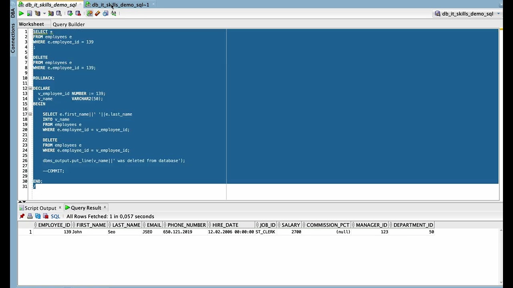
Task: Select the EMAIL cell JSEO
Action: point(152,232)
